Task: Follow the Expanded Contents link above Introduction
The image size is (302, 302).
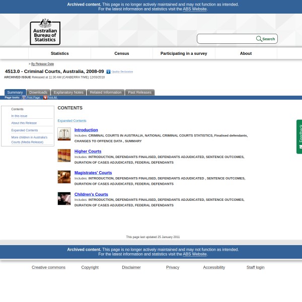Action: pos(72,121)
